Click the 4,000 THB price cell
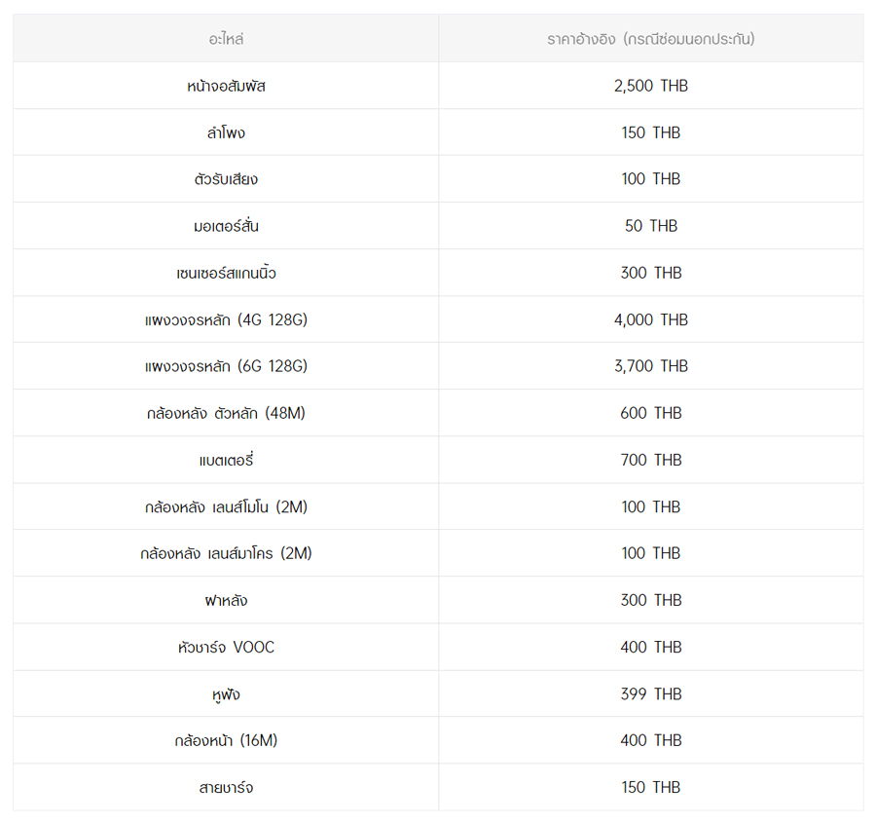The width and height of the screenshot is (876, 823). [650, 319]
